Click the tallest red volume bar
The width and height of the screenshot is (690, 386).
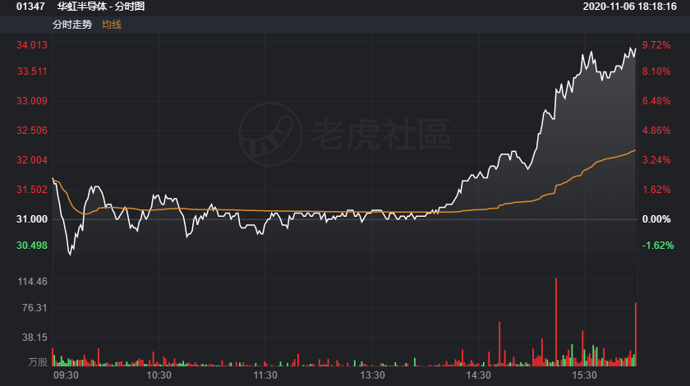pyautogui.click(x=556, y=322)
